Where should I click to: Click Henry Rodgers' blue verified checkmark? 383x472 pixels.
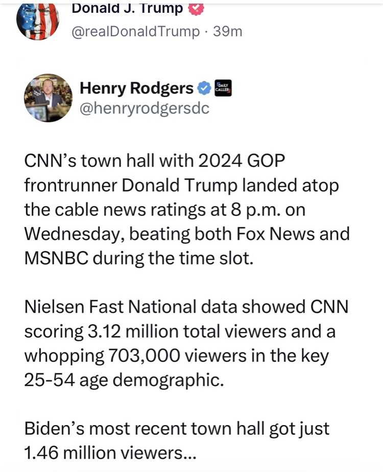tap(204, 88)
